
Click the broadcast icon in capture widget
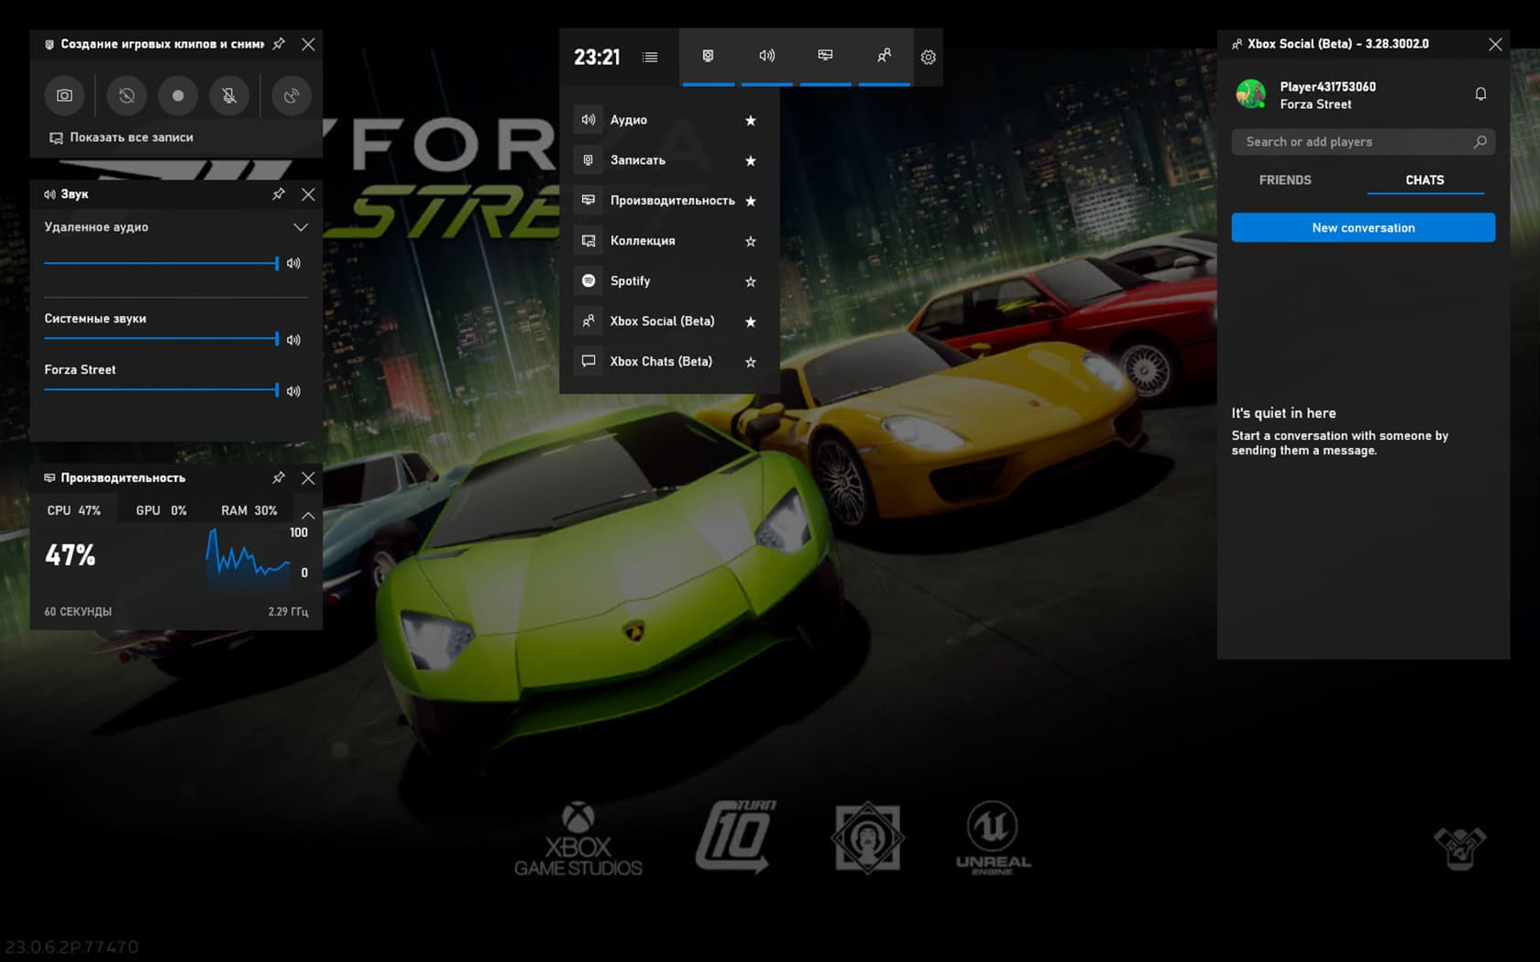291,95
